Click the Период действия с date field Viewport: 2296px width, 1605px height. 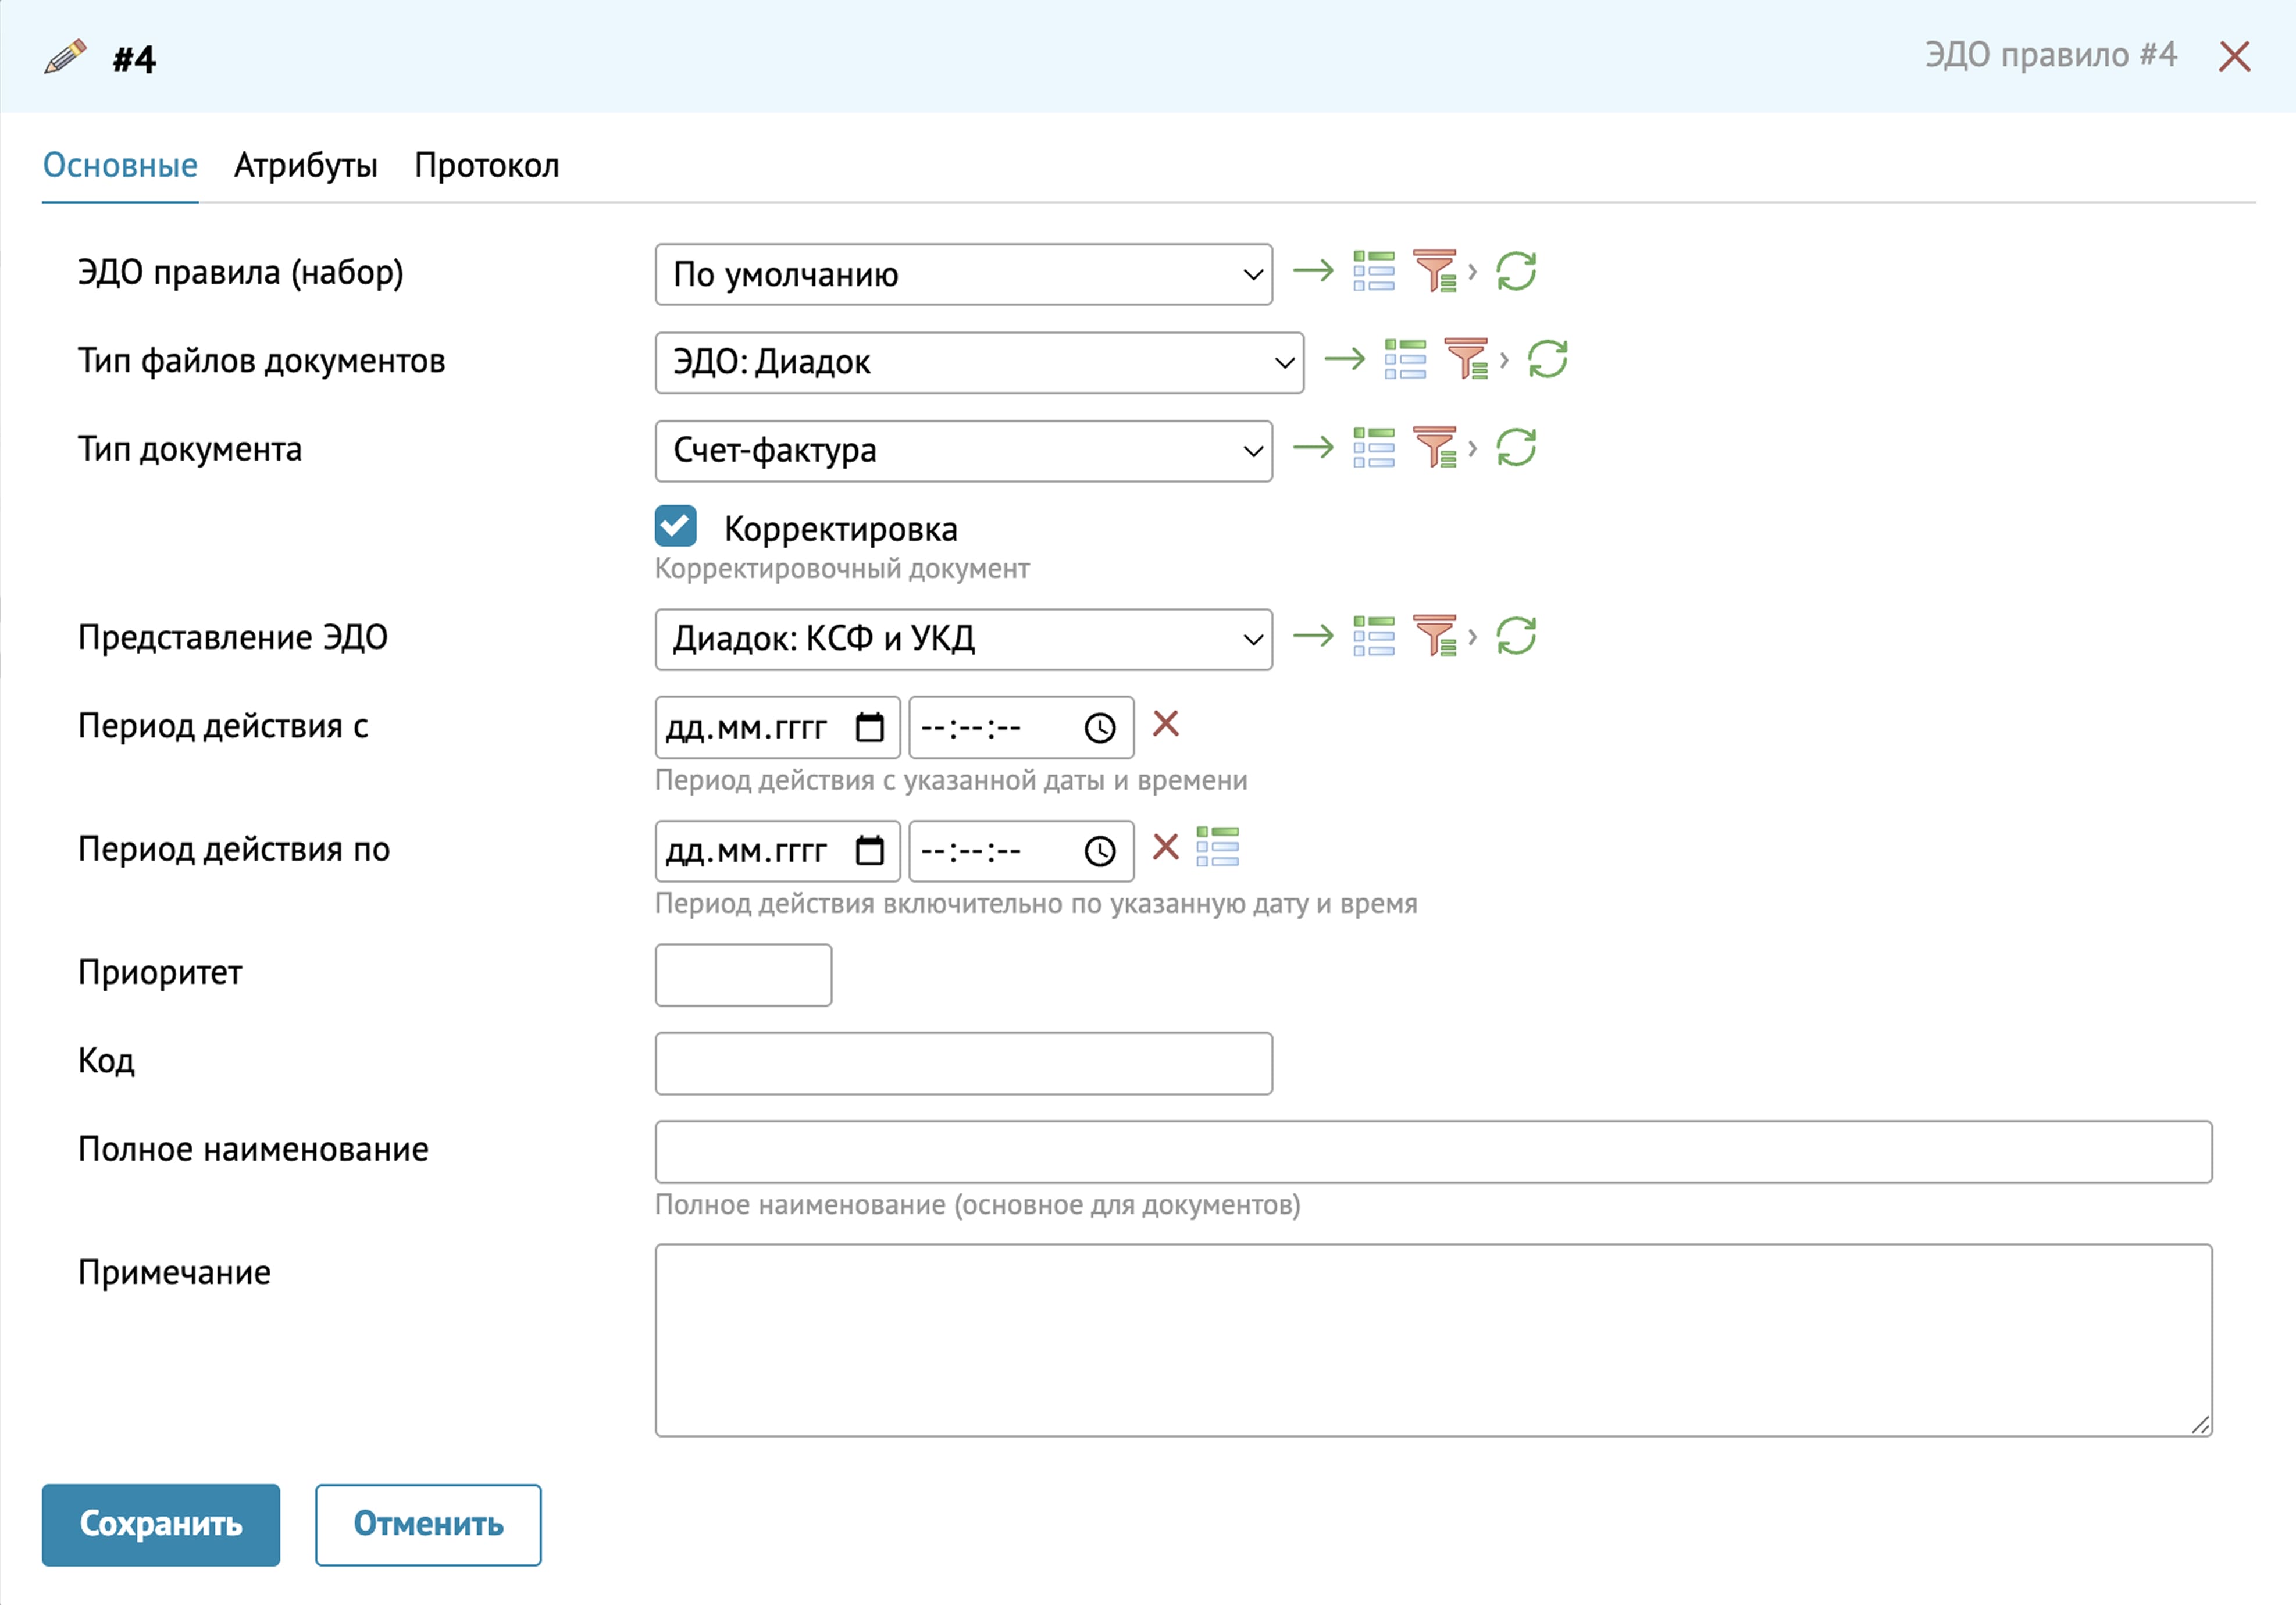pyautogui.click(x=777, y=727)
